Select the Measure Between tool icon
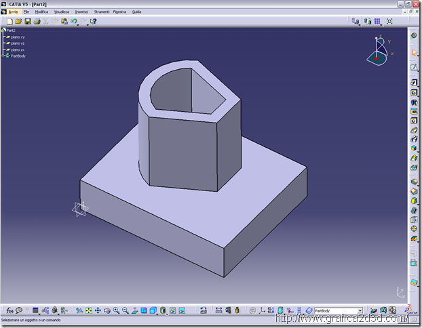Viewport: 422px width, 328px height. click(218, 310)
